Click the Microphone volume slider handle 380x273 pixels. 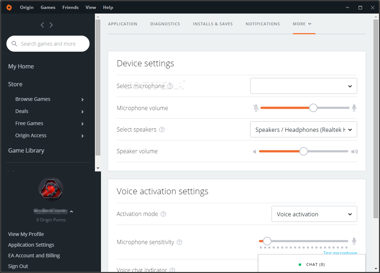click(313, 108)
